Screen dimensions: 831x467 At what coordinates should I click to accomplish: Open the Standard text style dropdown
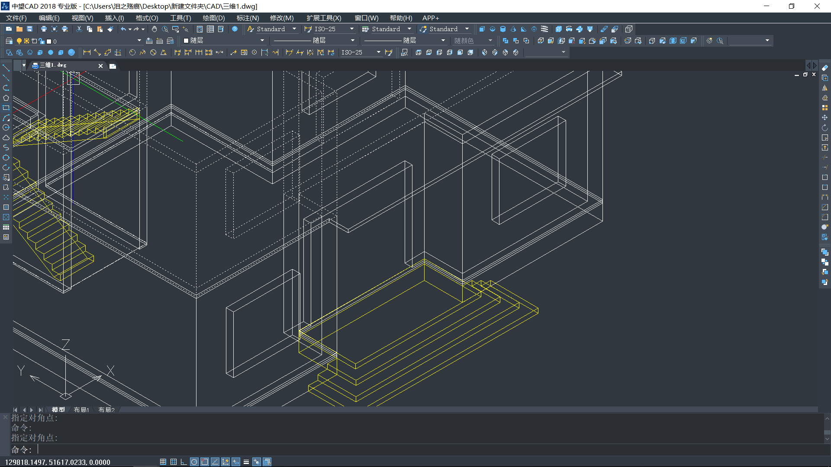pyautogui.click(x=294, y=29)
